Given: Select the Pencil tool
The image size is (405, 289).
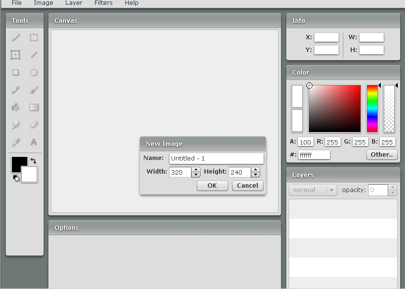Looking at the screenshot, I should tap(16, 90).
